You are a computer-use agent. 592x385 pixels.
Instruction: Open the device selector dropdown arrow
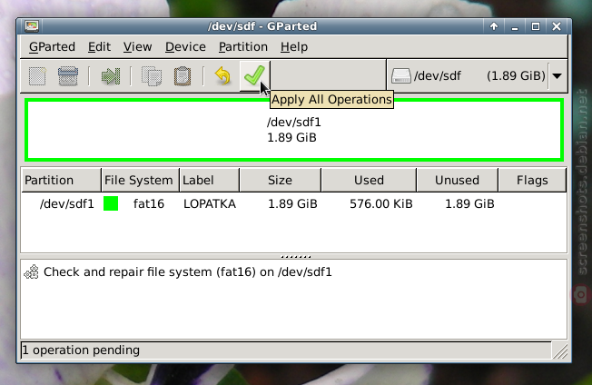tap(557, 76)
